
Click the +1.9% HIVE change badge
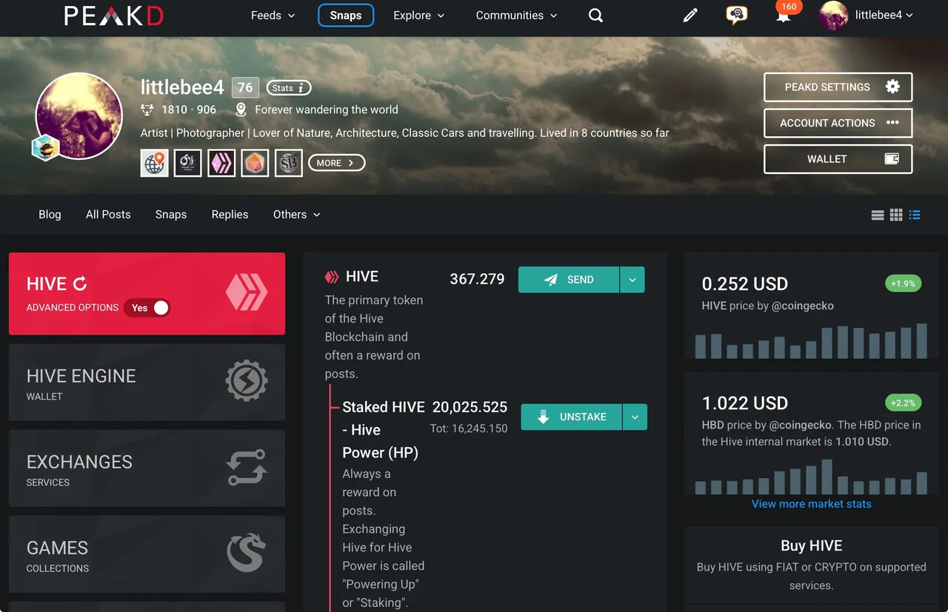[903, 283]
